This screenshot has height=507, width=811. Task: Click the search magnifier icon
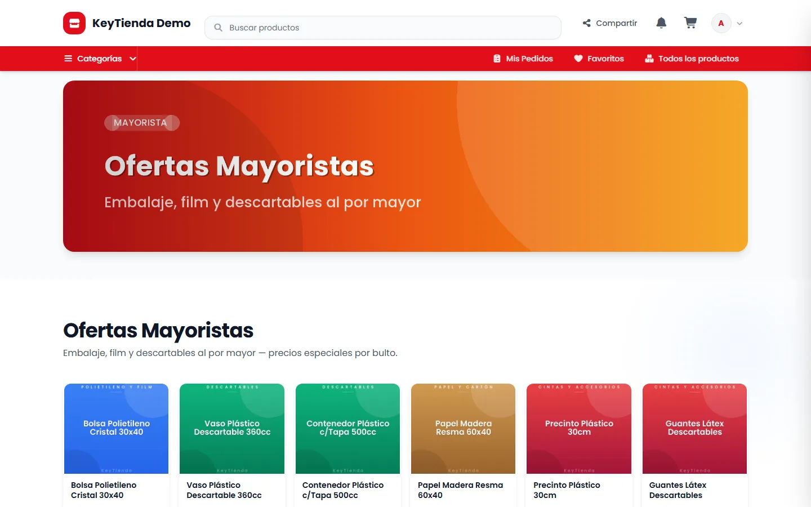pyautogui.click(x=219, y=28)
